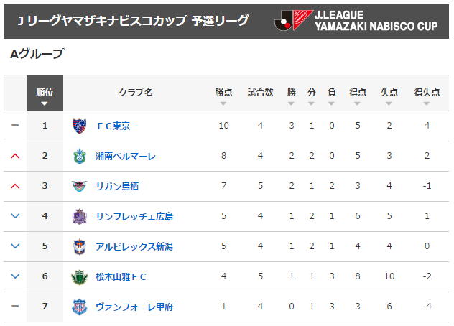Screen dimensions: 454x326
Task: Click the Shonan Bellmare club emblem
Action: [x=79, y=157]
